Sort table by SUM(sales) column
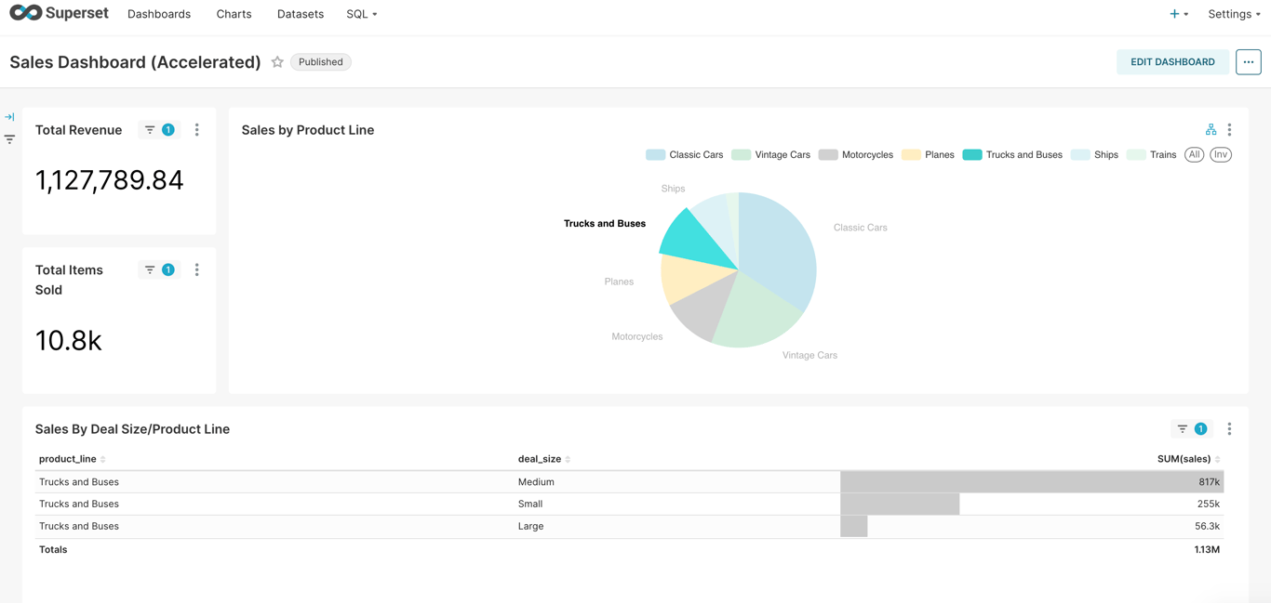Viewport: 1271px width, 603px height. click(1188, 459)
